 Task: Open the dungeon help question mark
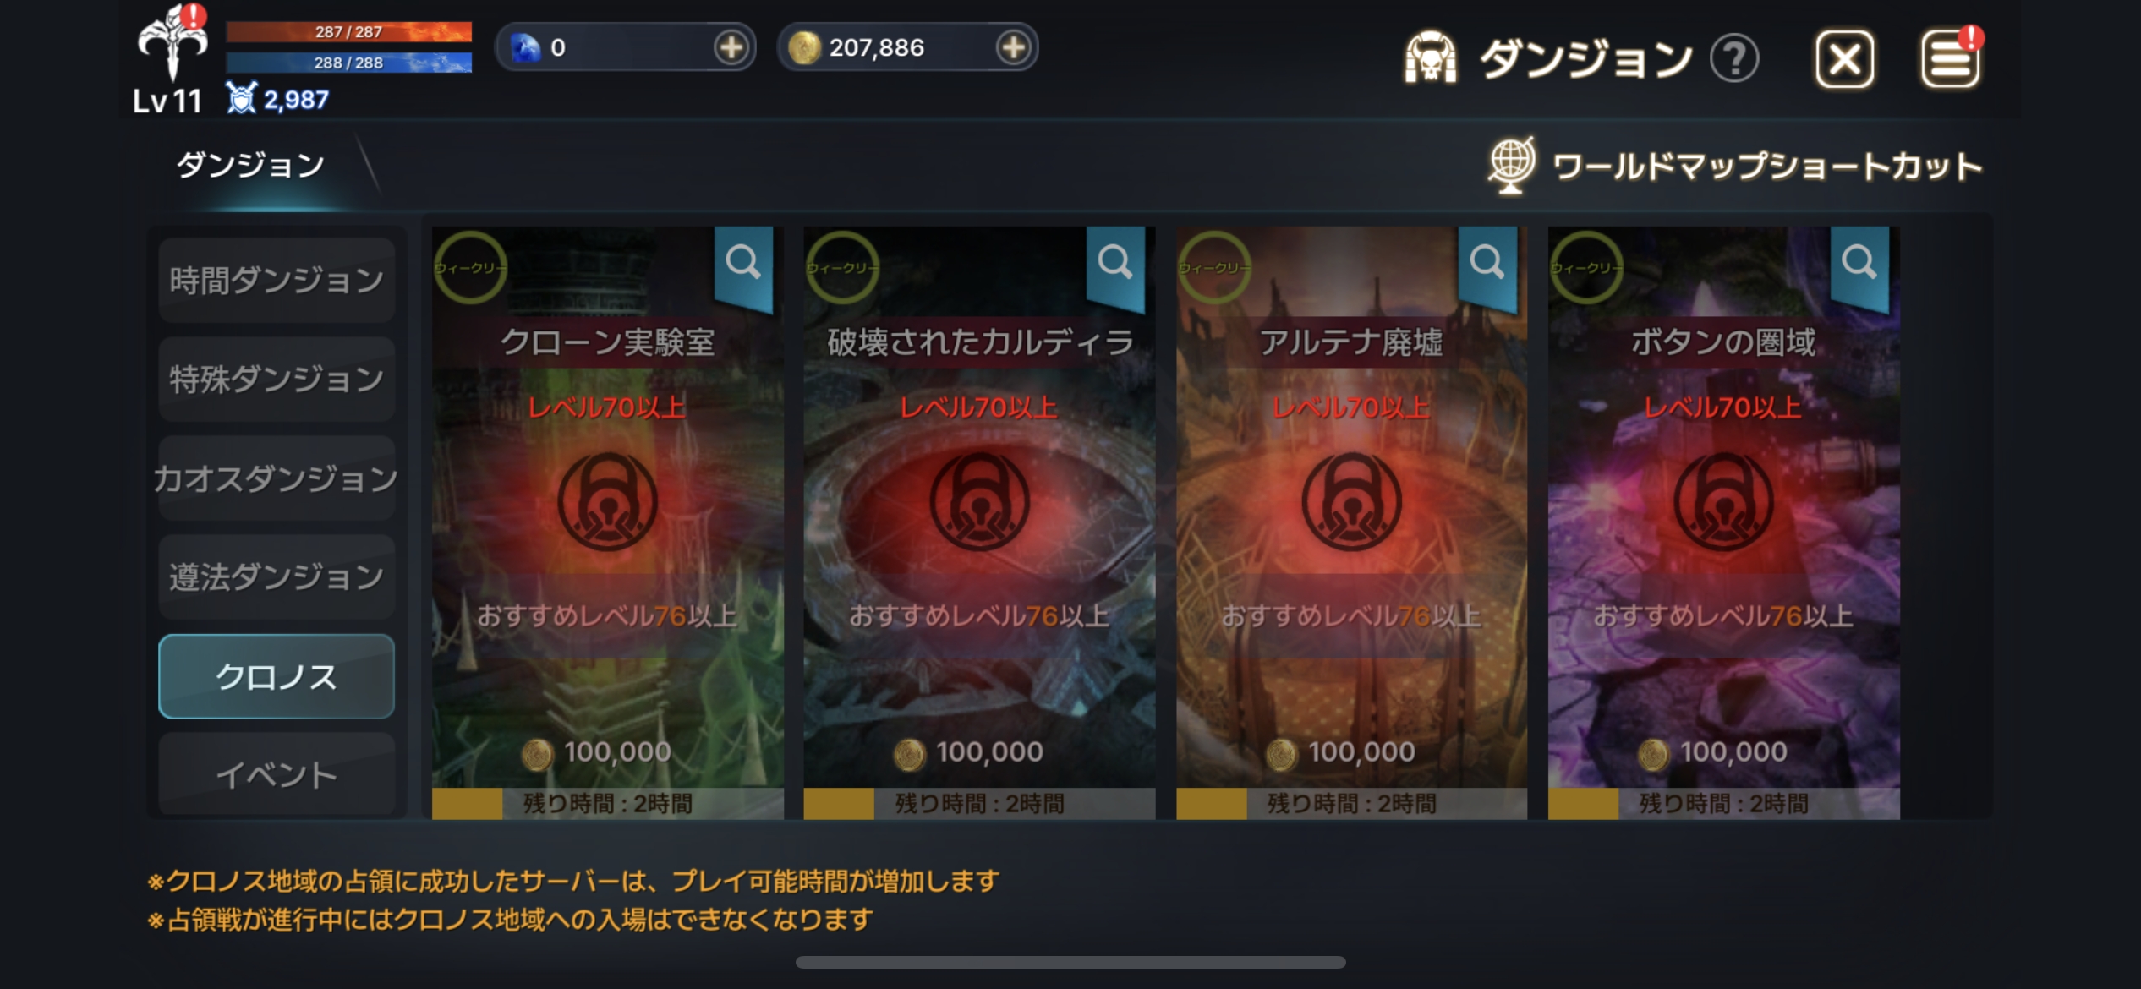(x=1734, y=59)
